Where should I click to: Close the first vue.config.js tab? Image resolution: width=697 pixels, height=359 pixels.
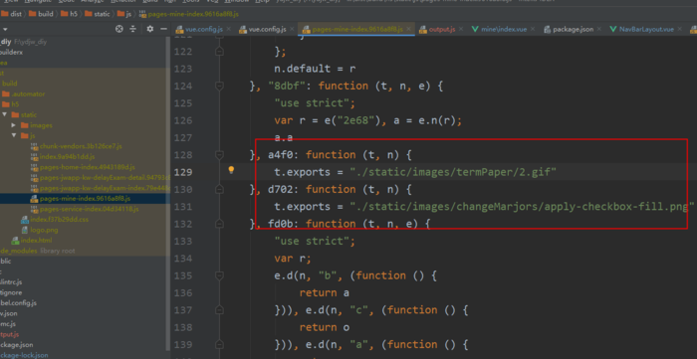pos(228,29)
